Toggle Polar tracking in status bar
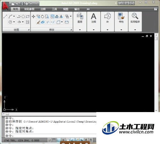Screen dimensions: 160x144 (x=63, y=140)
